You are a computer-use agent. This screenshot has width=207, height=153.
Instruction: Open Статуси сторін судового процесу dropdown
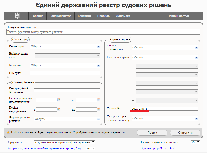point(196,118)
